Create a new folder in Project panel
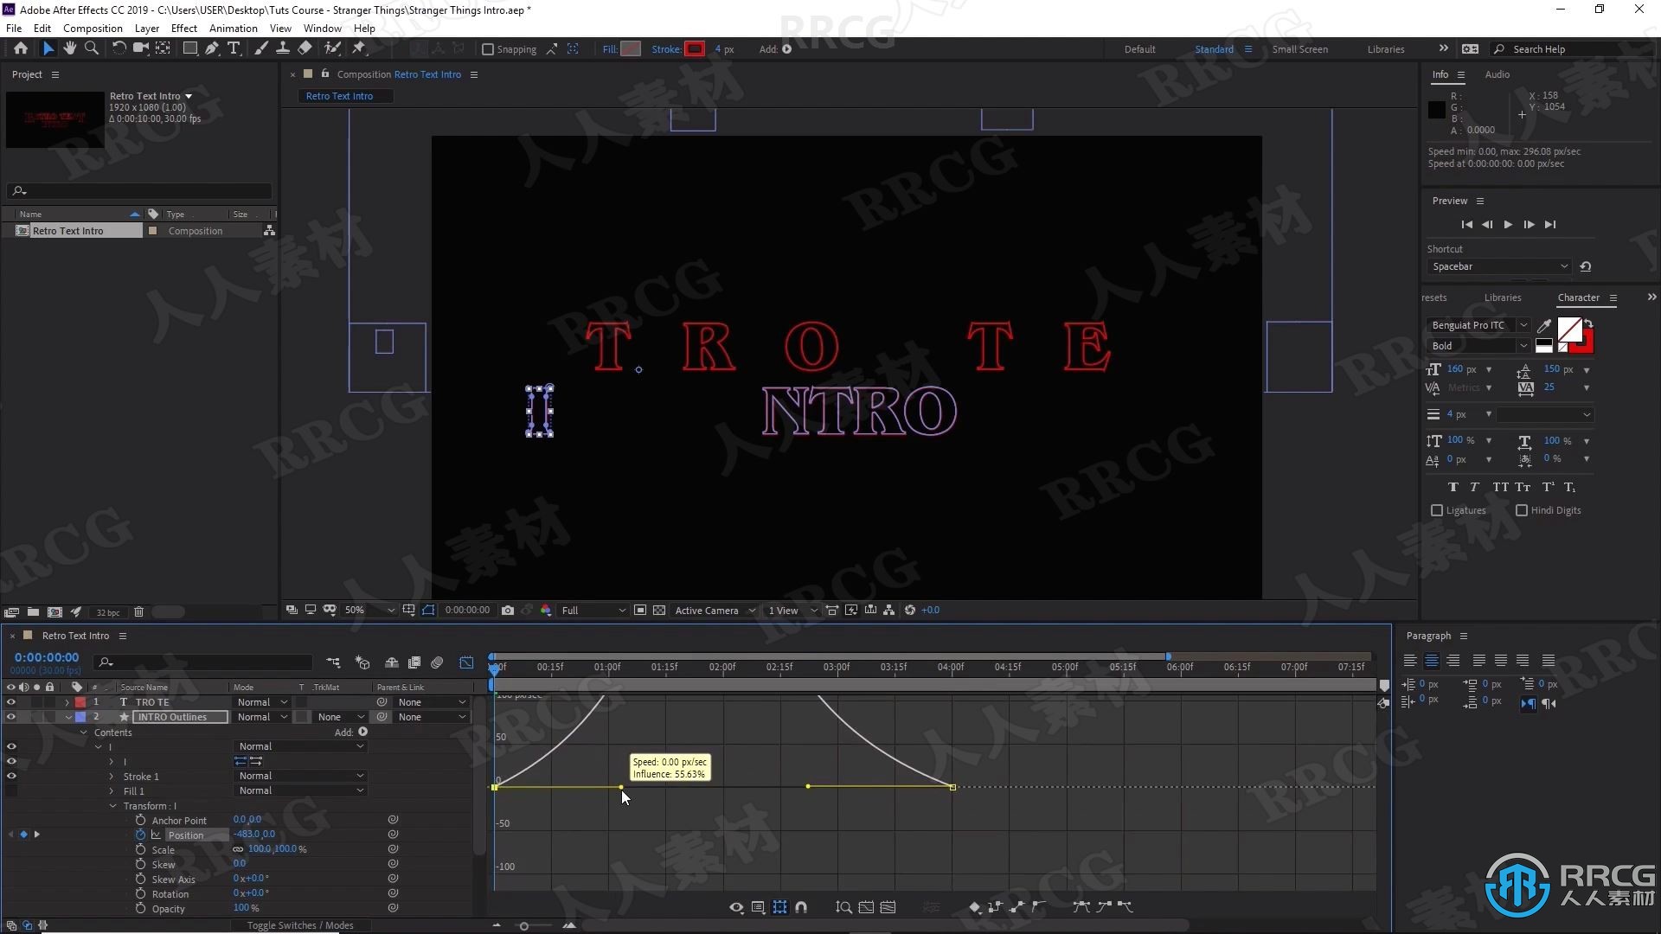The width and height of the screenshot is (1661, 934). pos(33,612)
